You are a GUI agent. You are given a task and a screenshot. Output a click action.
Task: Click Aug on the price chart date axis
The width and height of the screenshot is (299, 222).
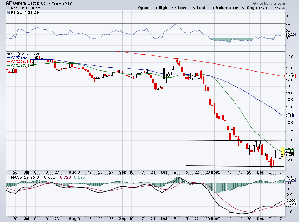pyautogui.click(x=72, y=173)
